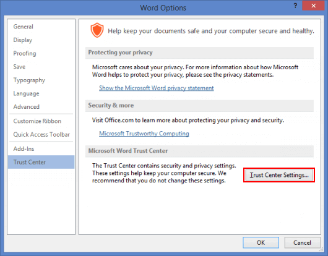
Task: Go to the Proofing options
Action: (41, 54)
